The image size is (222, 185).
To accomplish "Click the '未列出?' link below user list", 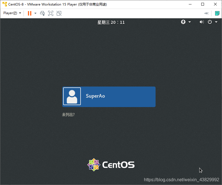I will point(68,114).
